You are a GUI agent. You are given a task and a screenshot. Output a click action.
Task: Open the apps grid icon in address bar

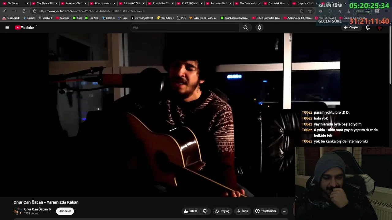click(302, 11)
